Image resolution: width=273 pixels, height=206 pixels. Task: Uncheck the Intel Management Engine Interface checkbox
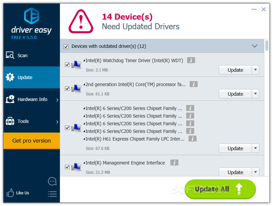point(67,167)
